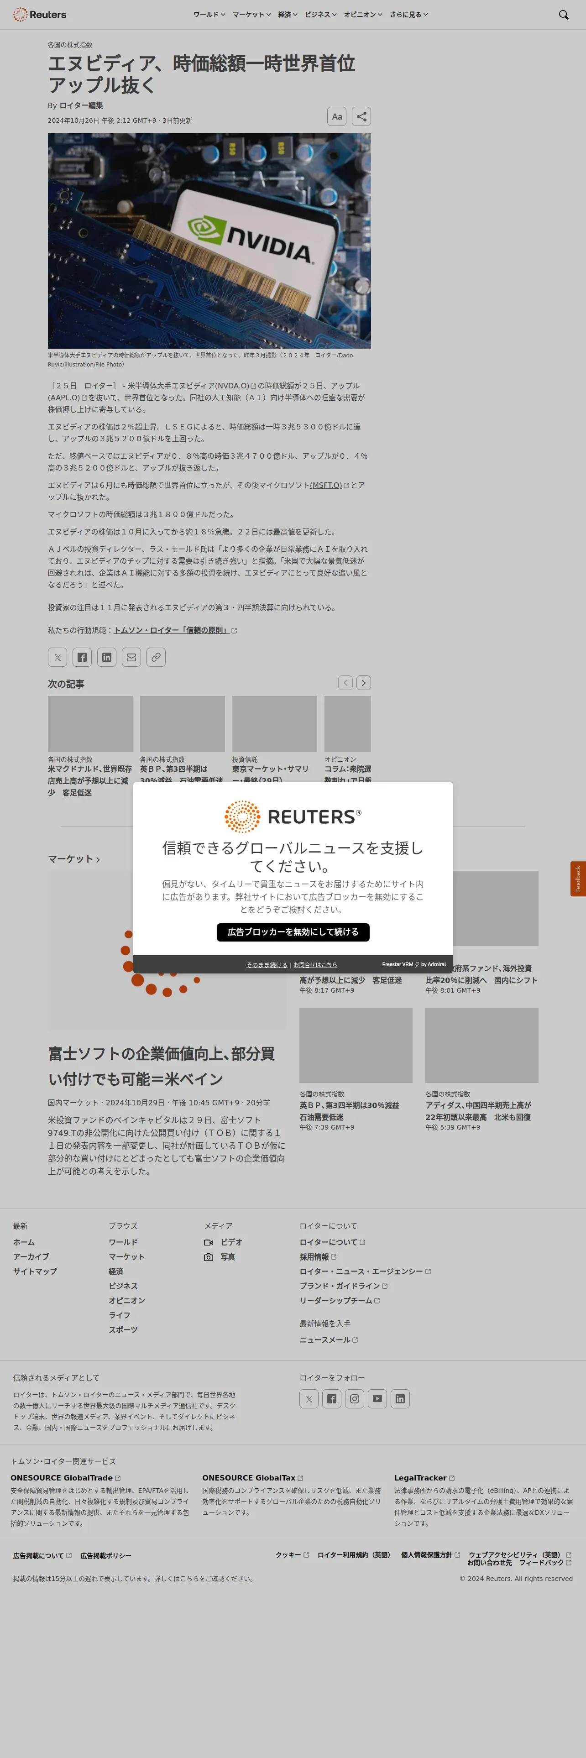Click お問合せはこちら link in popup

[315, 964]
